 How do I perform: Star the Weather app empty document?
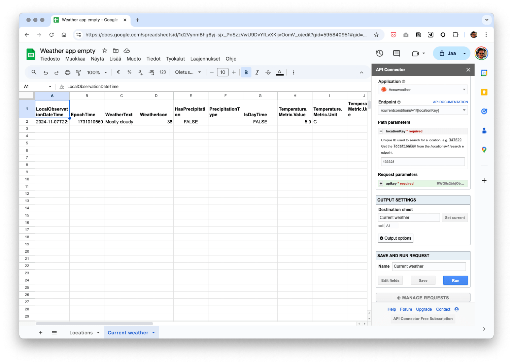(105, 51)
